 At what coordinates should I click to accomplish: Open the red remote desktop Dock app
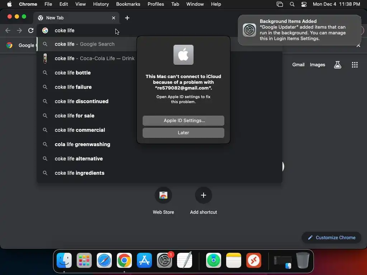coord(254,260)
